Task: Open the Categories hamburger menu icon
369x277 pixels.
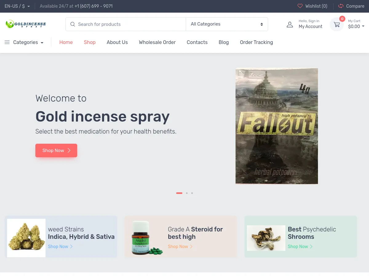Action: click(x=7, y=42)
